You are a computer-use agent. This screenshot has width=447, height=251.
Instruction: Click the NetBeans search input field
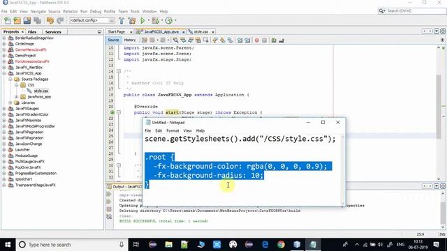coord(411,11)
